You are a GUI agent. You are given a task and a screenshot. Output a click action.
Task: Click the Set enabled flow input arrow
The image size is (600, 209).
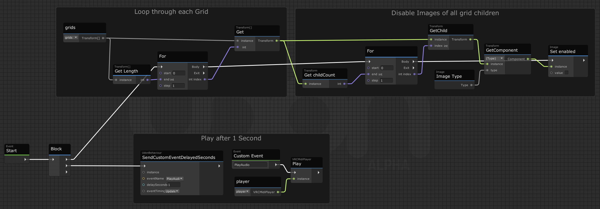pyautogui.click(x=552, y=60)
